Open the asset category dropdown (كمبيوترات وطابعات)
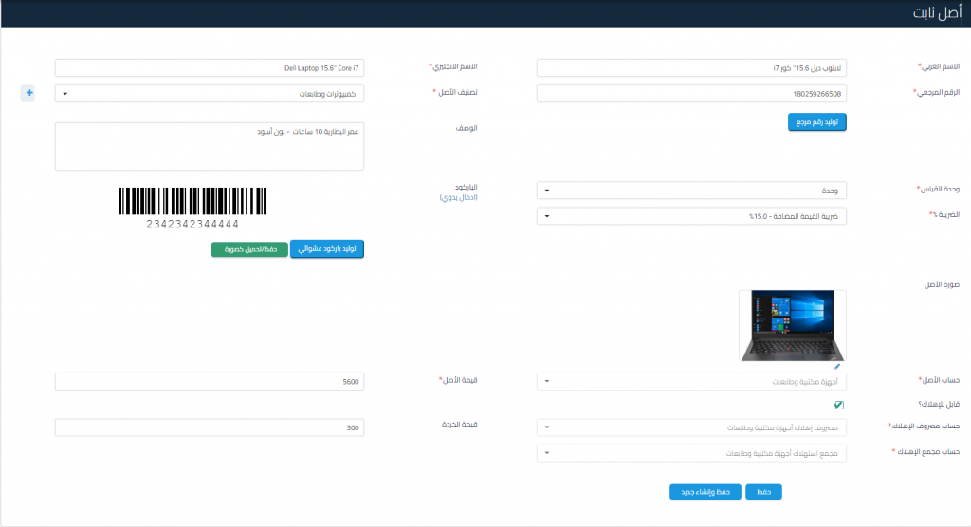This screenshot has width=971, height=527. click(x=210, y=94)
